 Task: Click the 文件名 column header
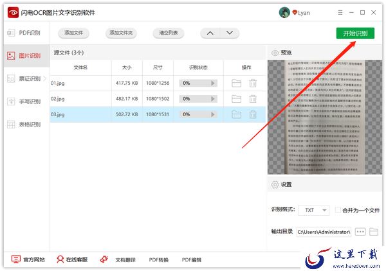(x=80, y=67)
